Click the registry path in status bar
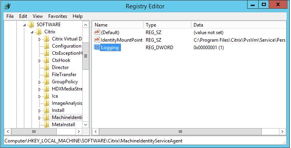 (x=93, y=141)
